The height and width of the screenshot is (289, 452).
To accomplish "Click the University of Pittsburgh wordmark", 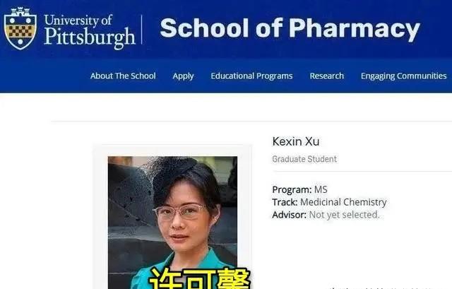I will 90,31.
